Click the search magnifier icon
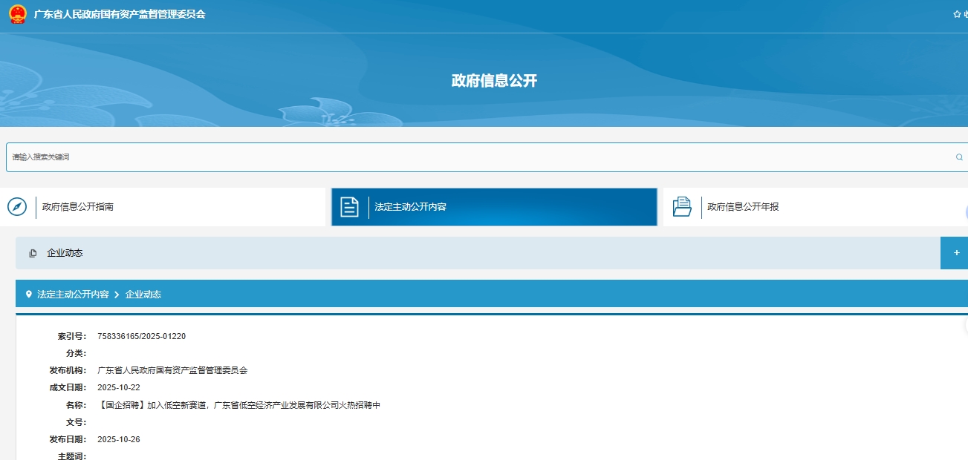The image size is (968, 460). (959, 157)
